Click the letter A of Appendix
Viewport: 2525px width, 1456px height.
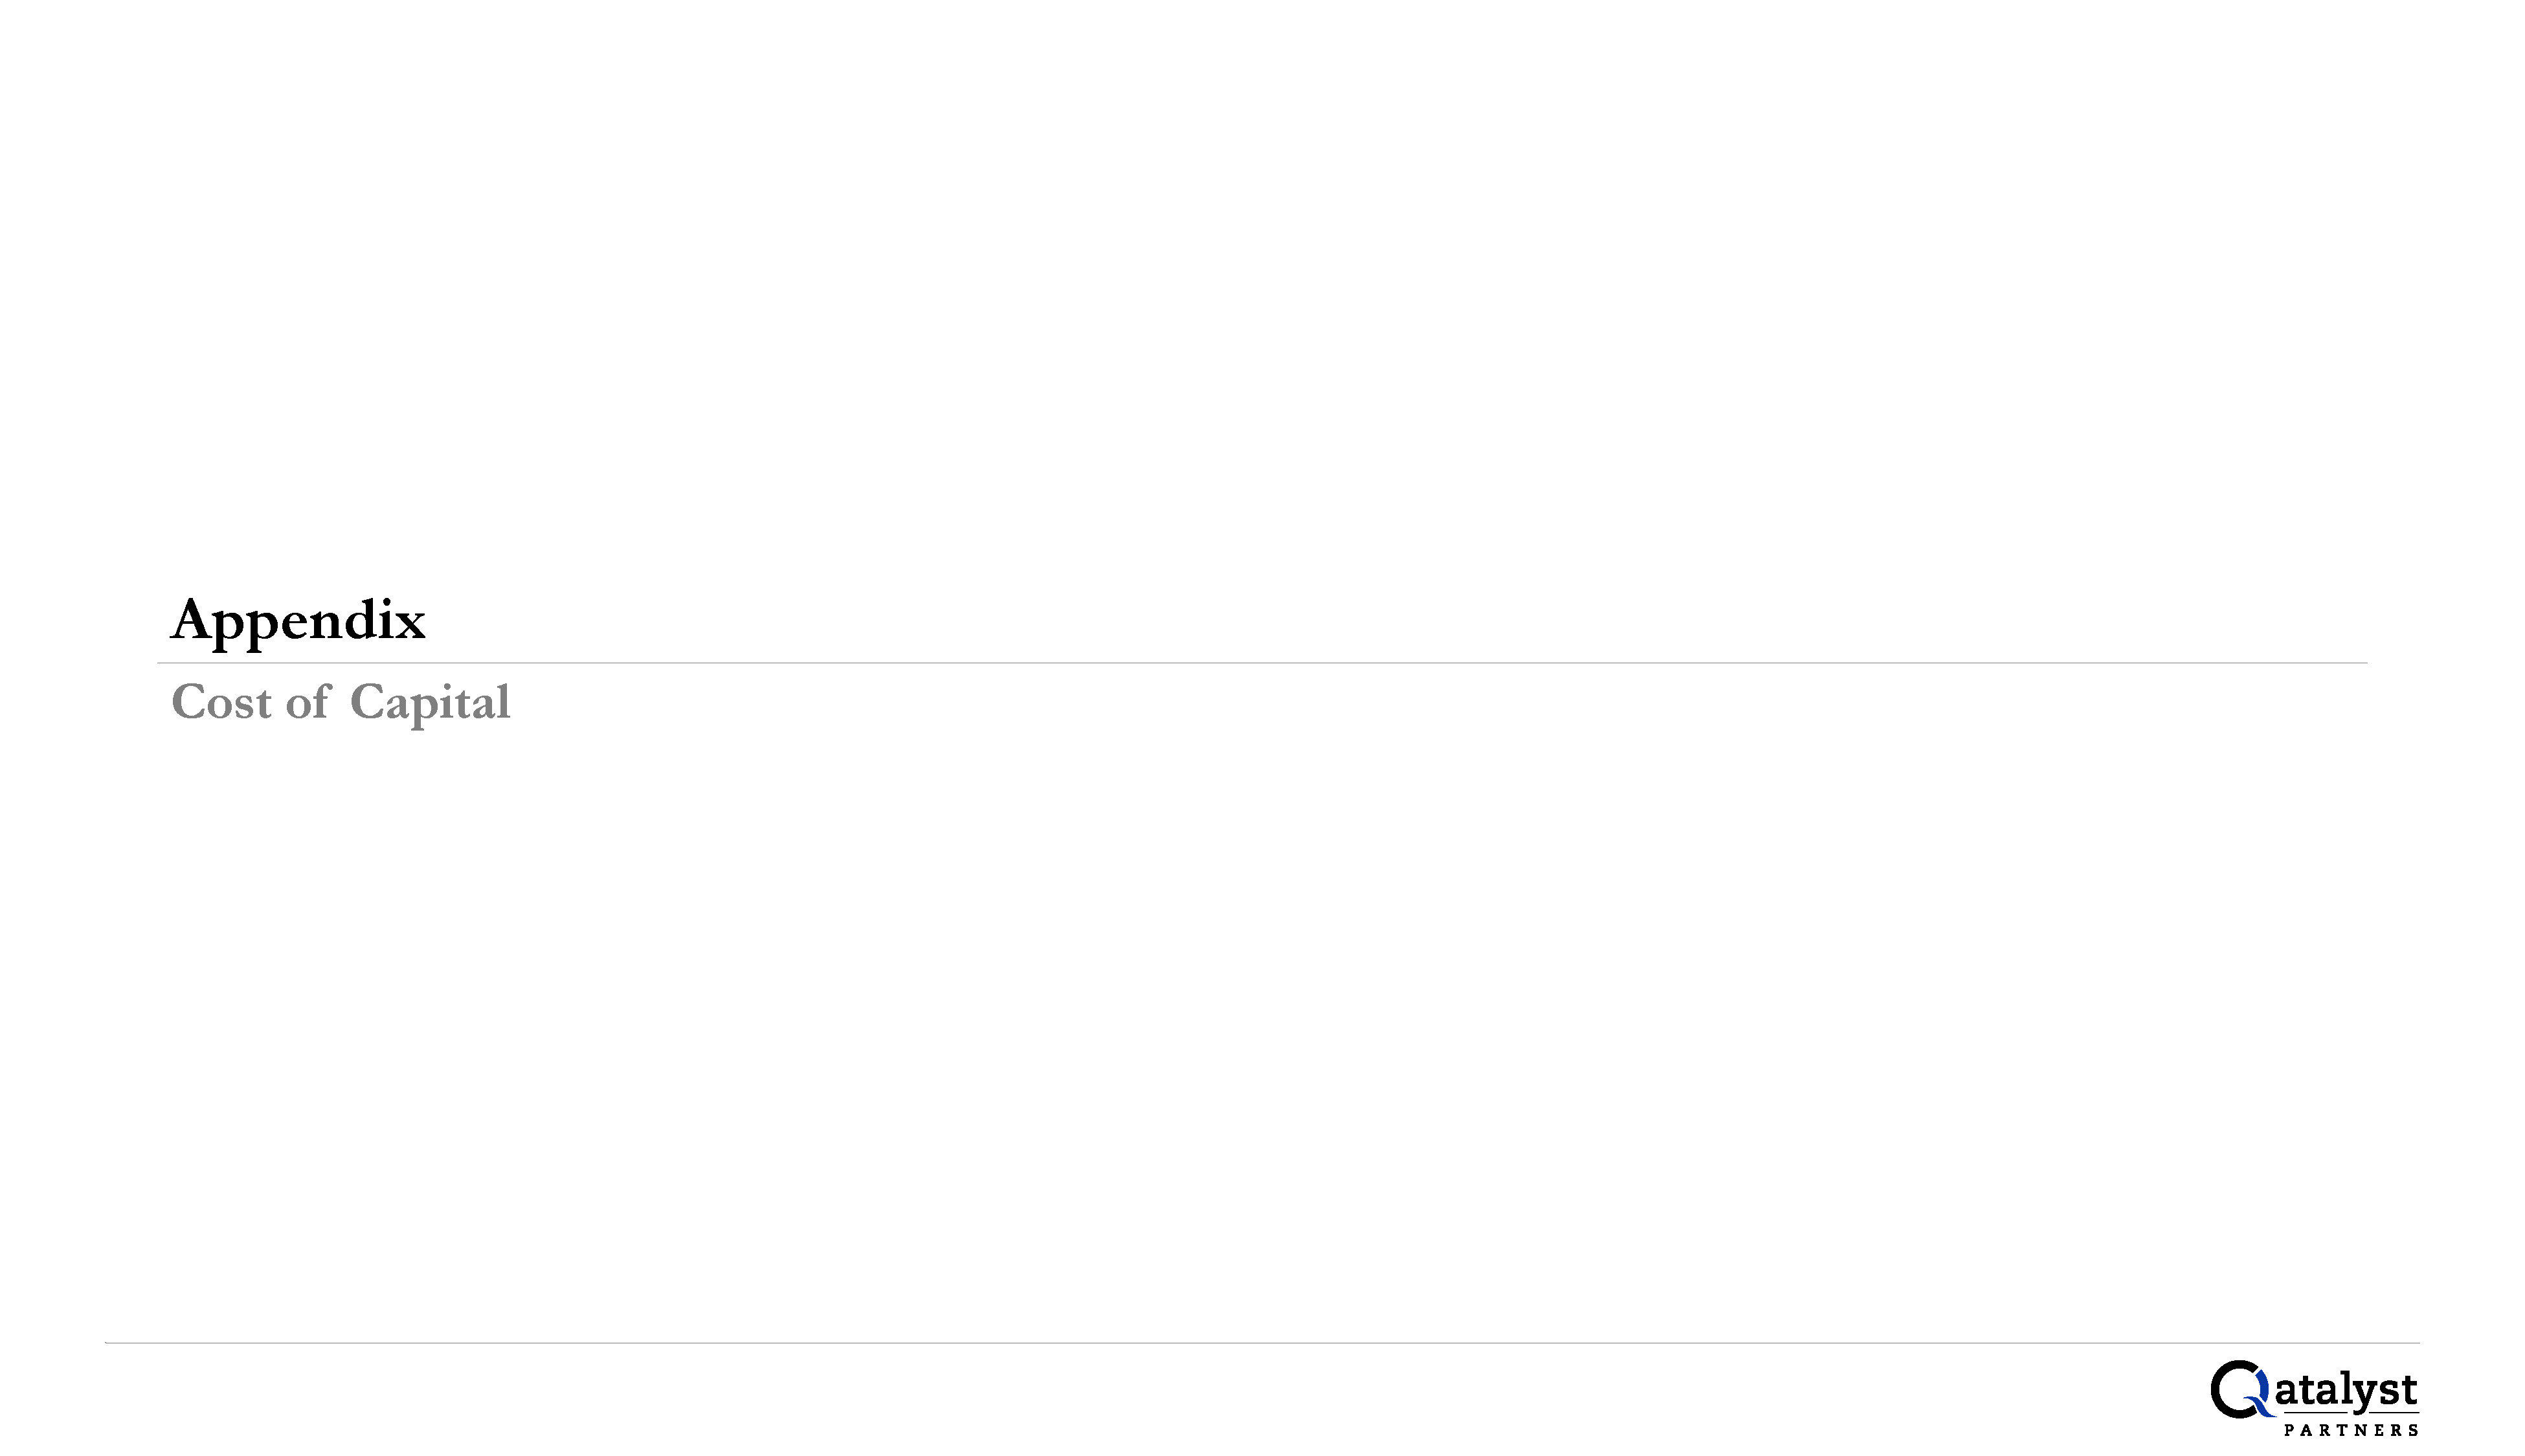tap(192, 618)
